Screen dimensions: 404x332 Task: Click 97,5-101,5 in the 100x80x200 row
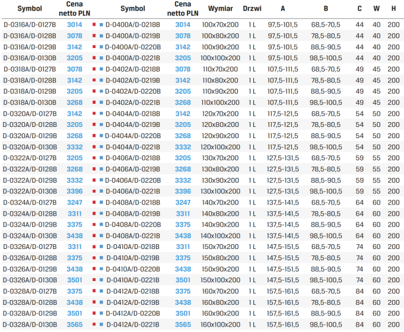point(282,36)
